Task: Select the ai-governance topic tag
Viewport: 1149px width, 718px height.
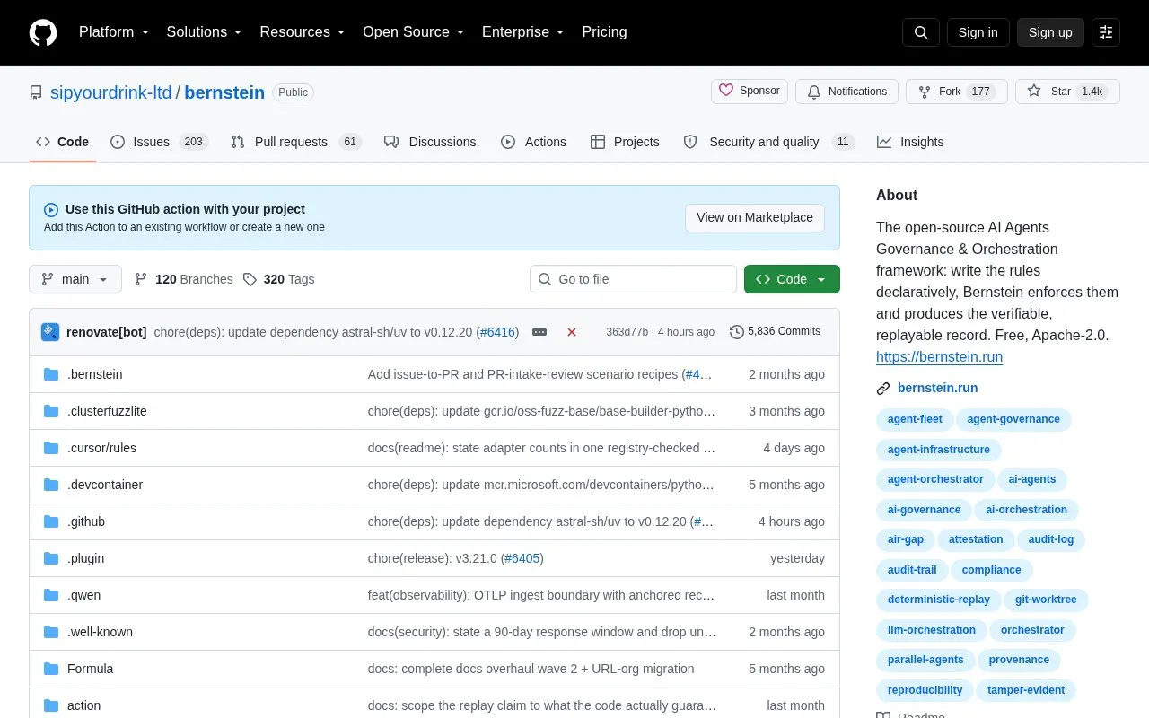Action: tap(924, 510)
